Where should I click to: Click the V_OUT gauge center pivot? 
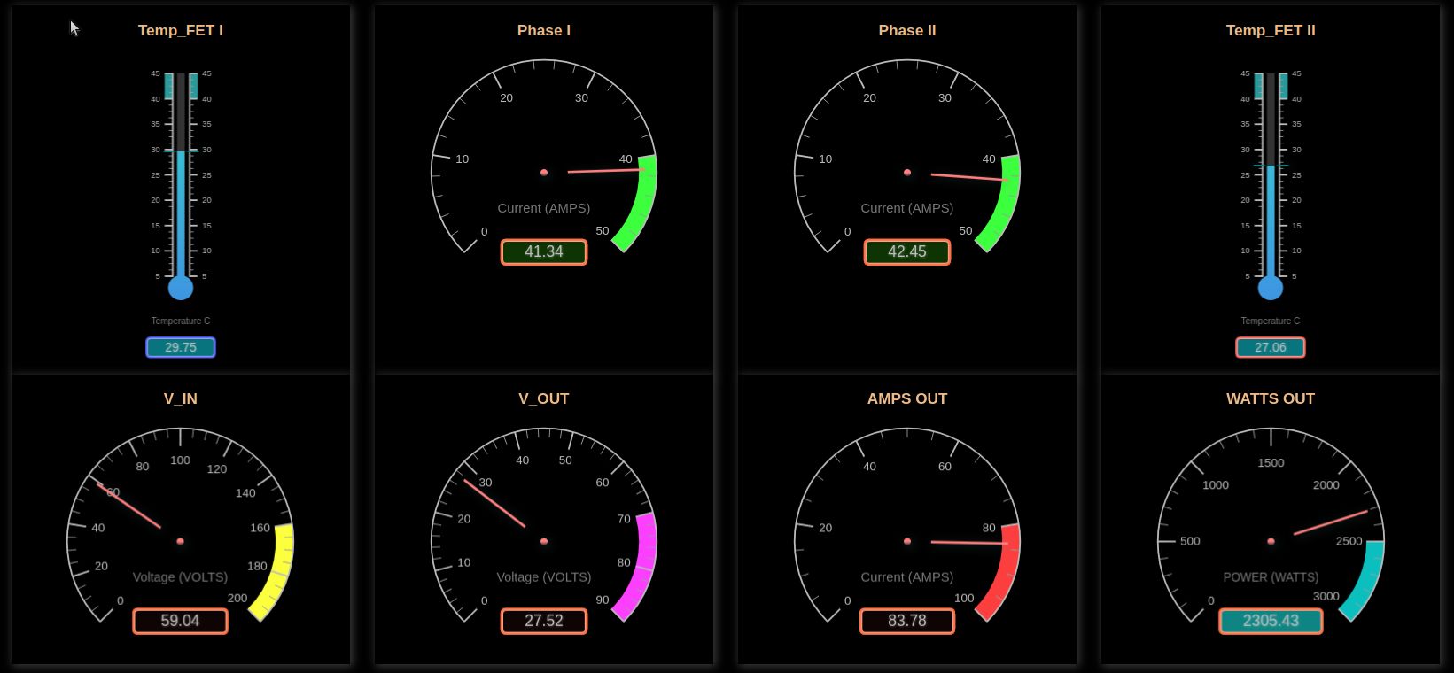544,541
